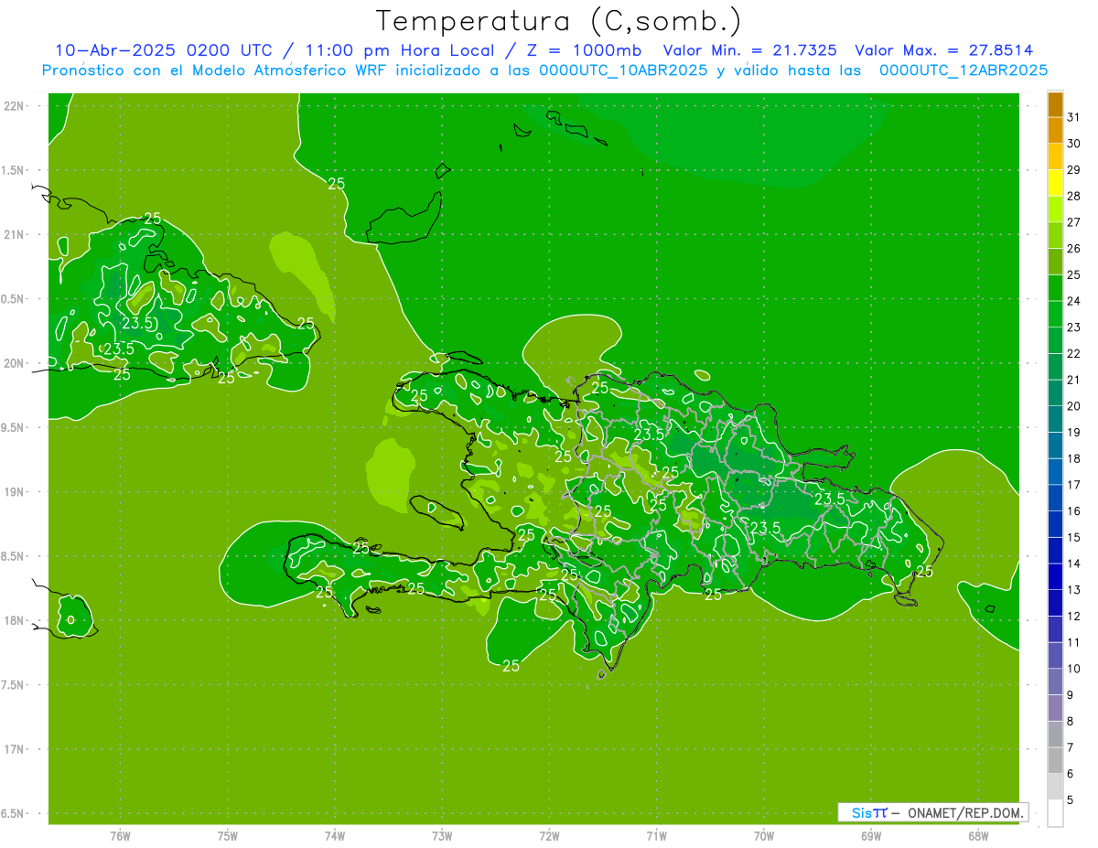Click the color bar segment between 18 and 19

click(x=1055, y=445)
